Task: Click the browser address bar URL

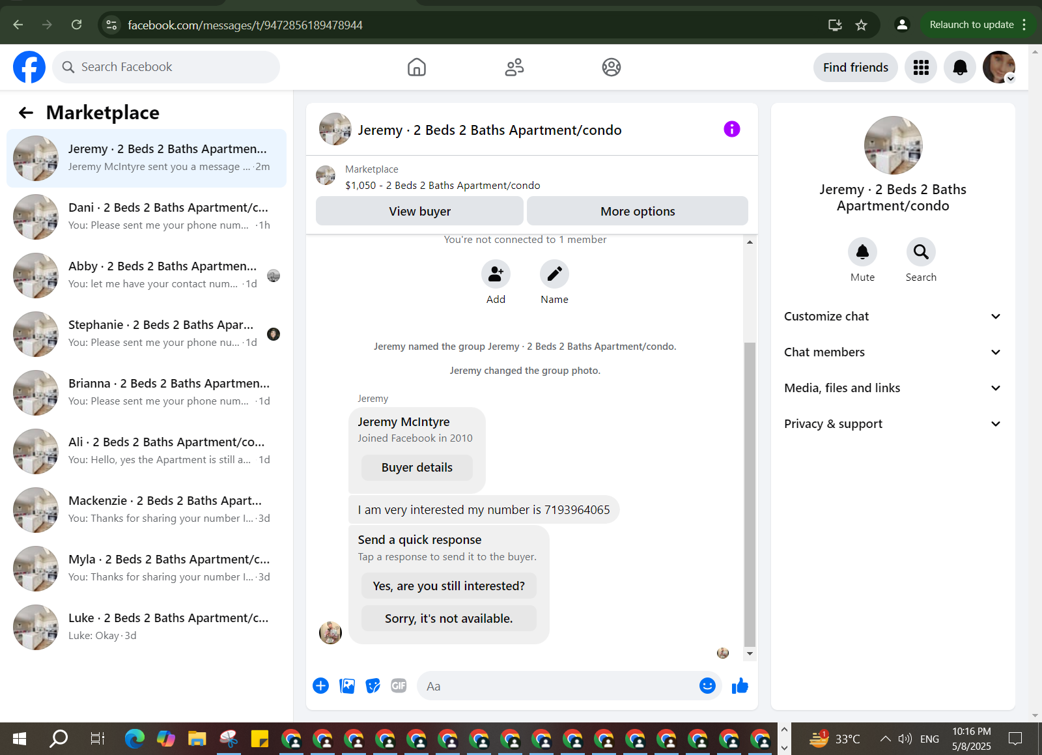Action: coord(246,25)
